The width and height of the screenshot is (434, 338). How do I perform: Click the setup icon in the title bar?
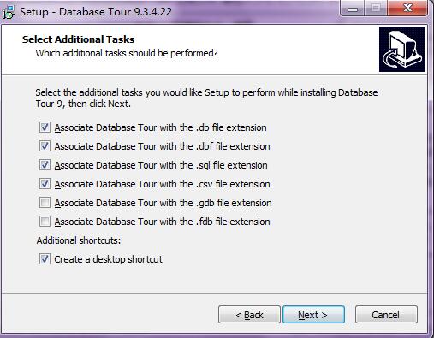click(x=9, y=12)
